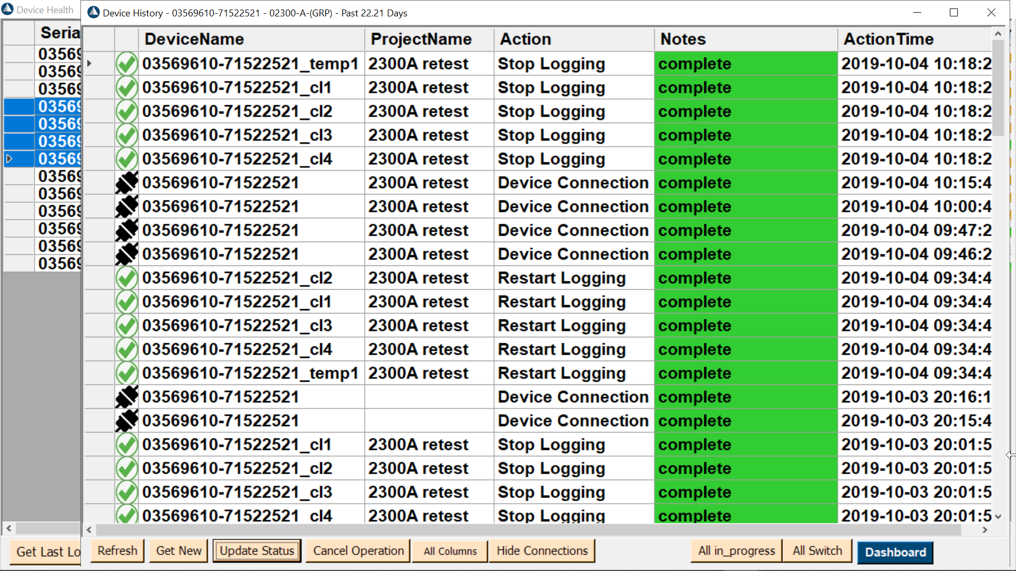This screenshot has width=1016, height=571.
Task: Click green complete cell for cl3 Restart Logging
Action: click(x=745, y=326)
